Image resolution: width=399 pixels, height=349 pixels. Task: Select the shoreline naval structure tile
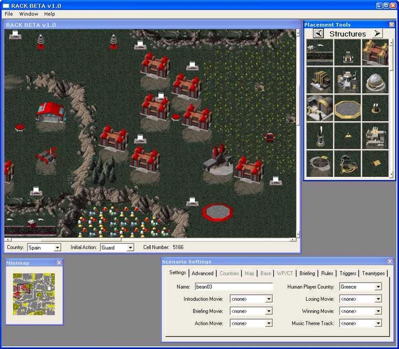click(x=320, y=52)
